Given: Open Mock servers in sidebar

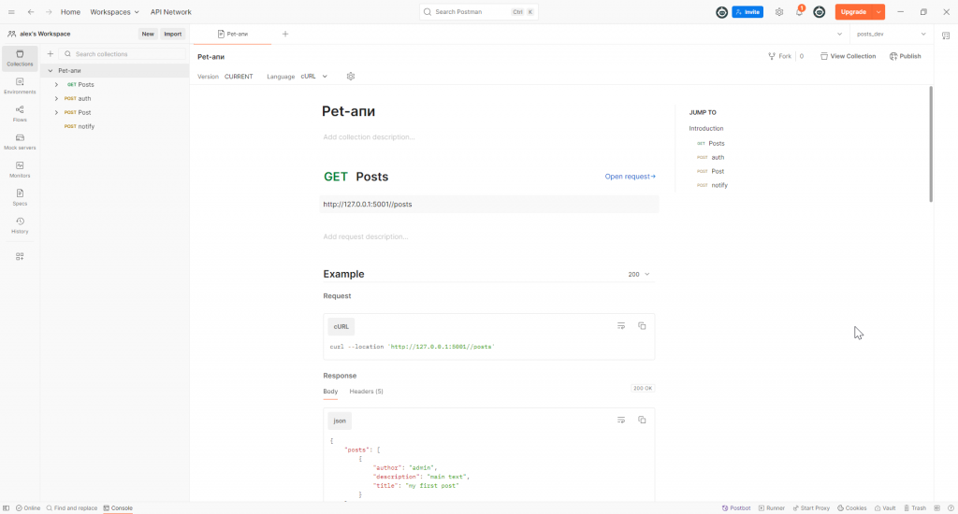Looking at the screenshot, I should 20,142.
